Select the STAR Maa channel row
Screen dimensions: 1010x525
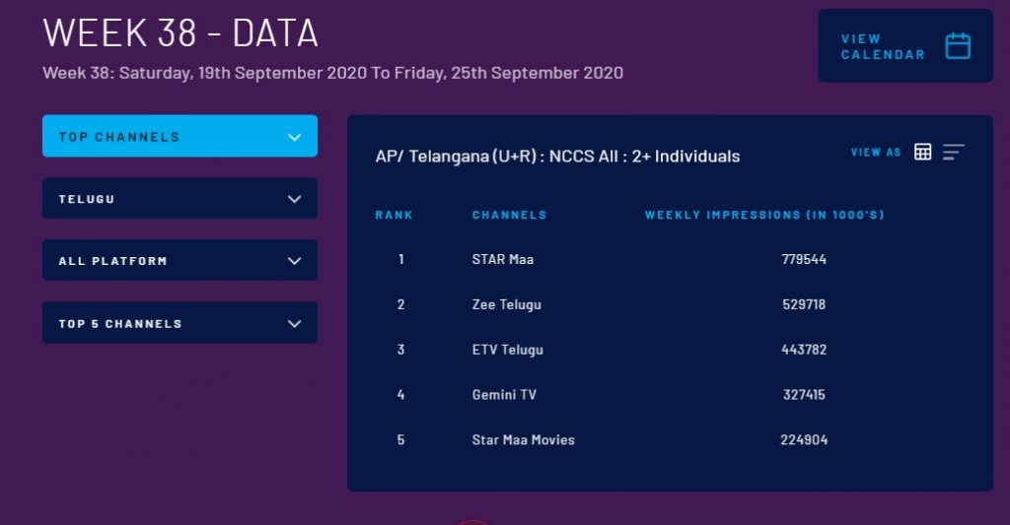503,260
